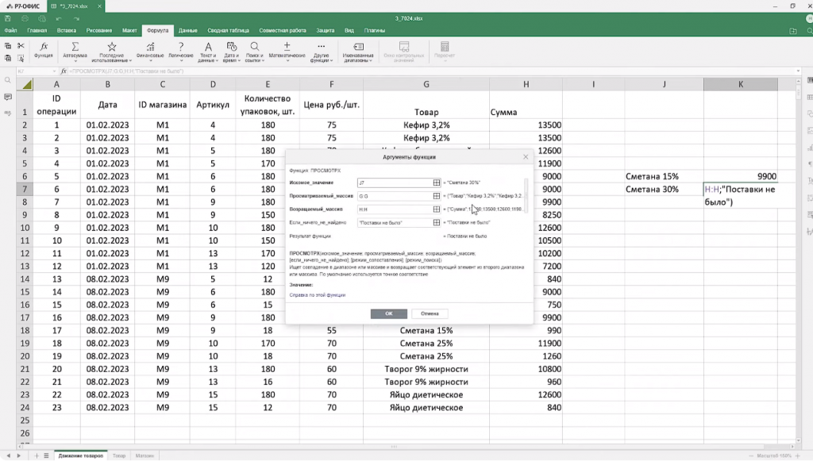This screenshot has width=813, height=461.
Task: Switch to the Совместная работа ribbon tab
Action: [283, 31]
